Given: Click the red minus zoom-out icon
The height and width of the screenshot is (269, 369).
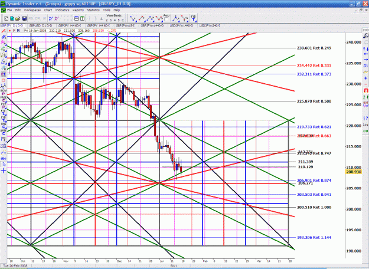Looking at the screenshot, I should coord(365,84).
